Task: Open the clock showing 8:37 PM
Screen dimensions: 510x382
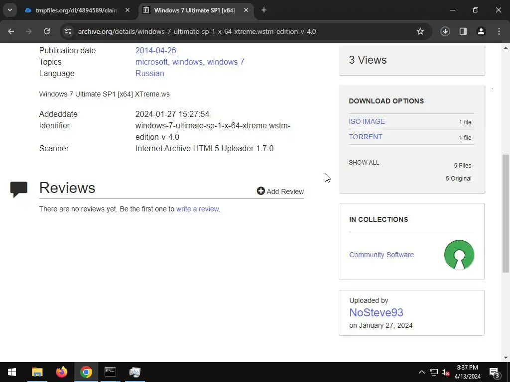Action: pos(467,372)
